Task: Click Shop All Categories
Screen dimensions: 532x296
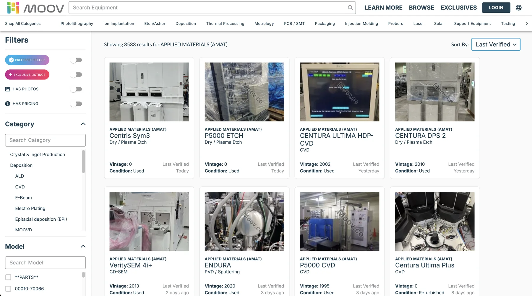Action: 23,24
